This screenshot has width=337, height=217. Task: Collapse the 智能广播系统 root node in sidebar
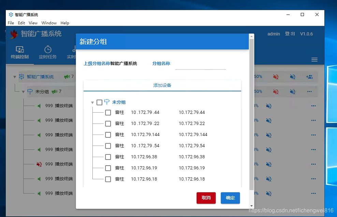pyautogui.click(x=14, y=77)
